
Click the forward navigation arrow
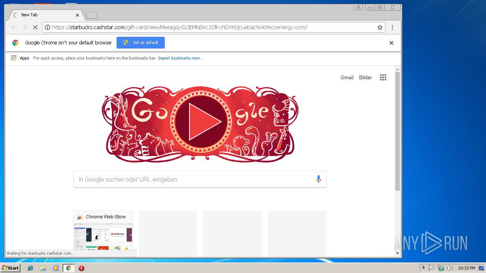click(x=25, y=27)
